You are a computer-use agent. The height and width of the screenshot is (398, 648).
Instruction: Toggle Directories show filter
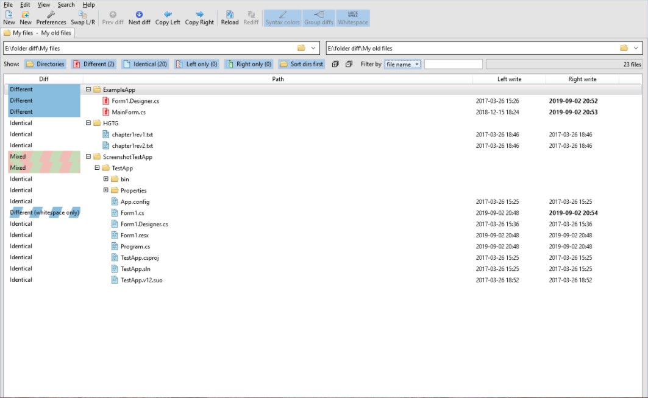click(x=46, y=64)
